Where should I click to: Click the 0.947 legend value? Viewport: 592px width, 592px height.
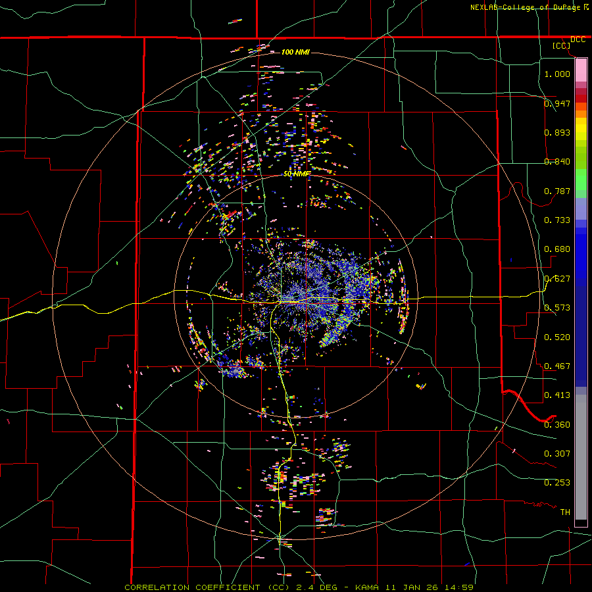click(x=557, y=103)
